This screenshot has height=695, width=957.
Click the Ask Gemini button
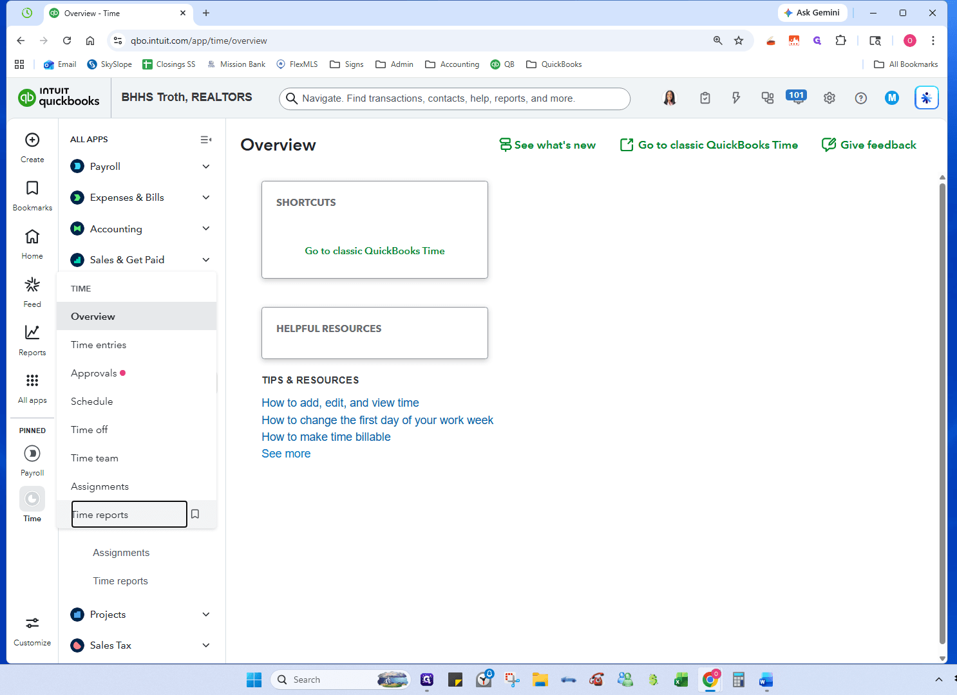tap(812, 13)
